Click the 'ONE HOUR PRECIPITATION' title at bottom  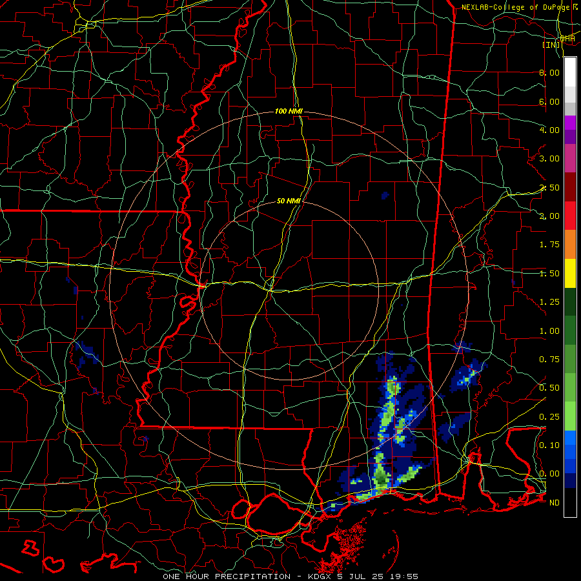(227, 576)
